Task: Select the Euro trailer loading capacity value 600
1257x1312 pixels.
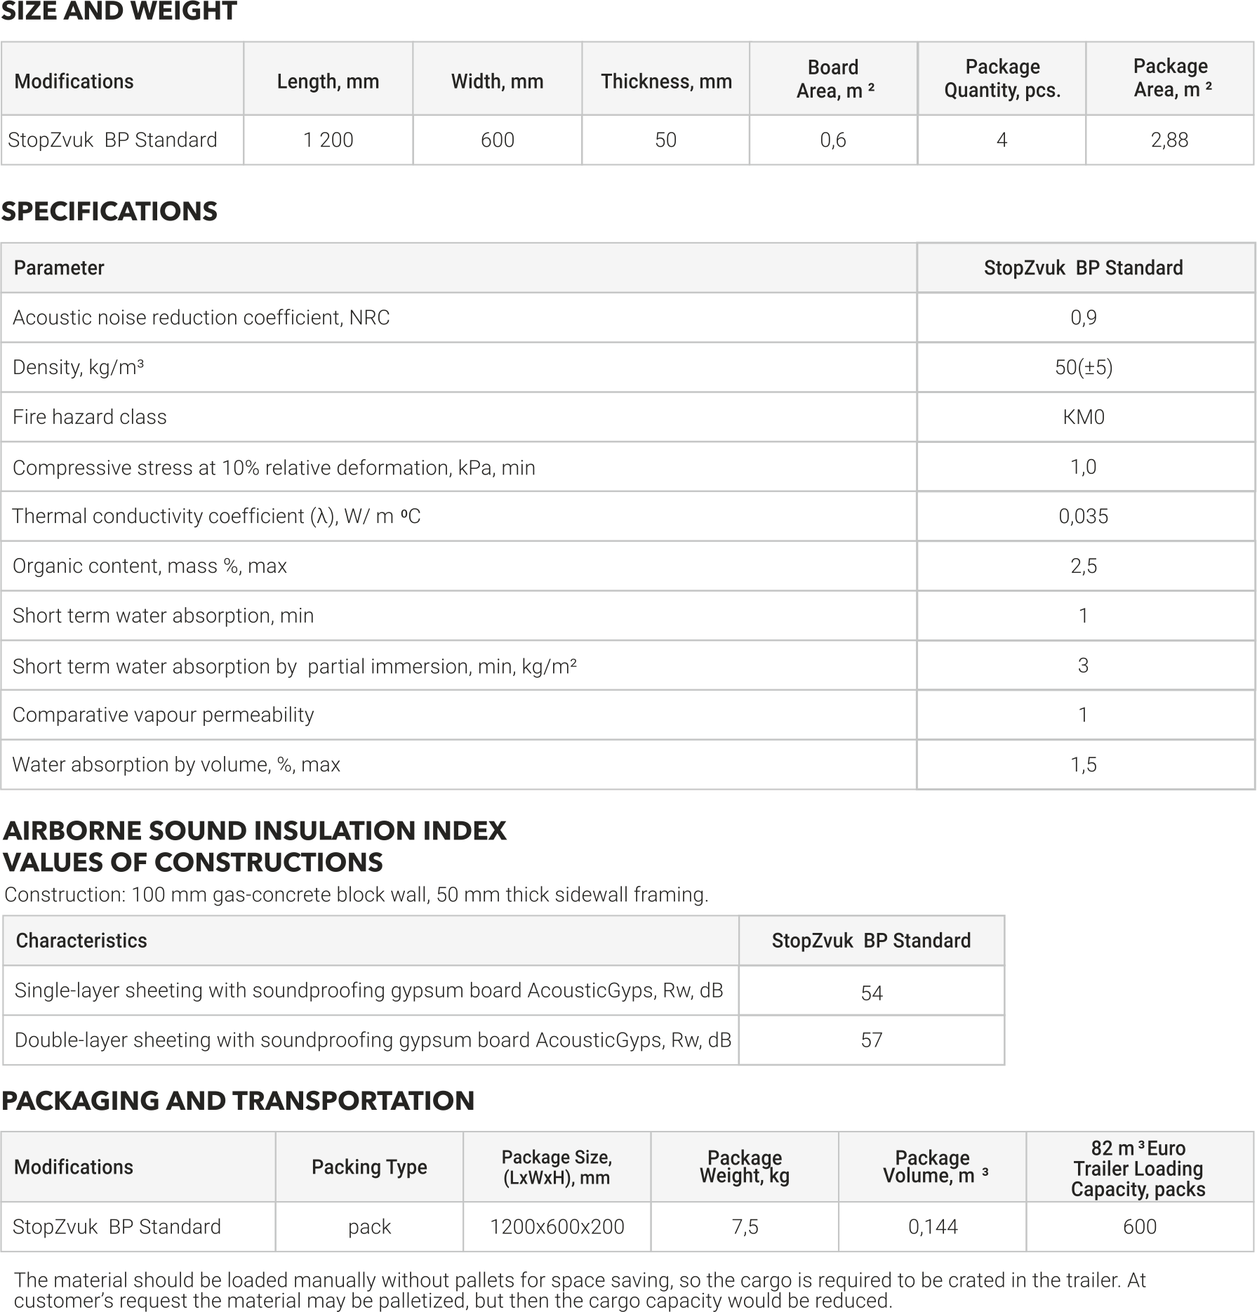Action: pyautogui.click(x=1139, y=1226)
